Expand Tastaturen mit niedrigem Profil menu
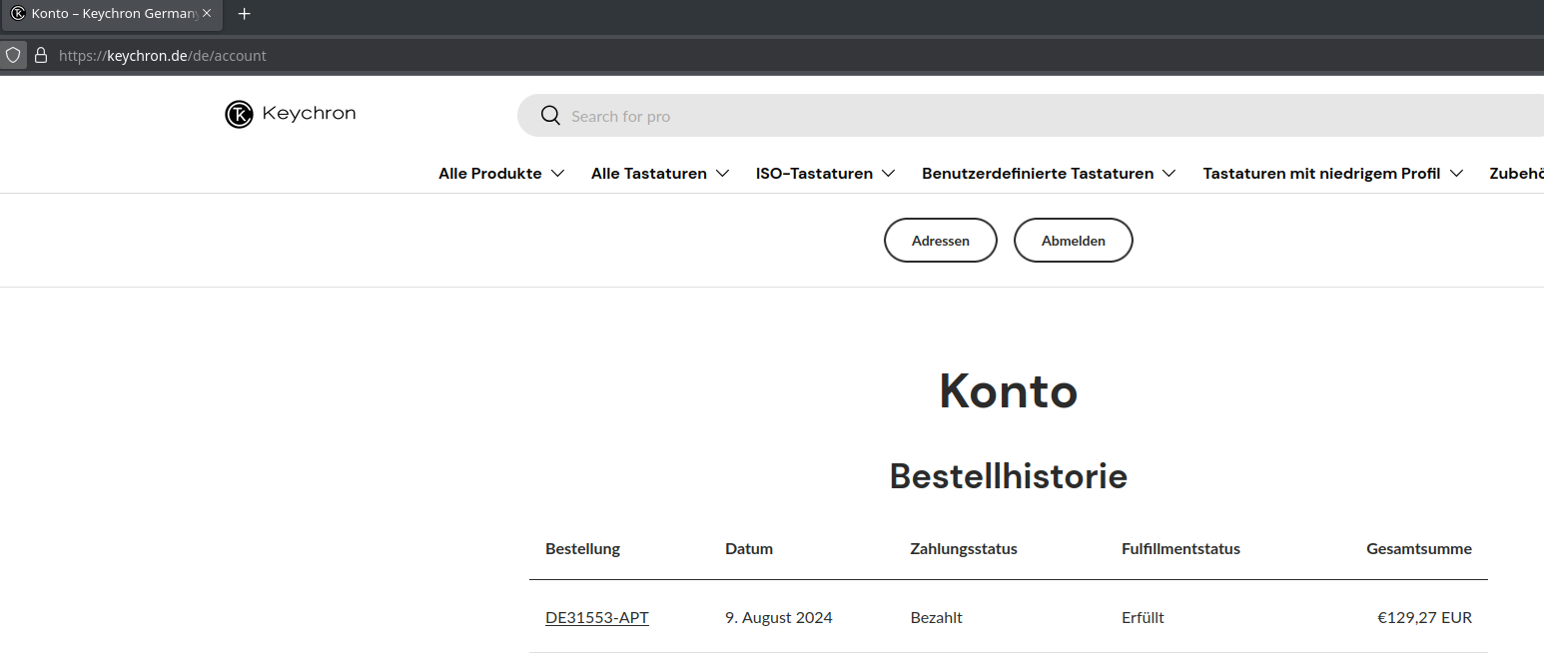Viewport: 1544px width, 659px height. (1333, 174)
